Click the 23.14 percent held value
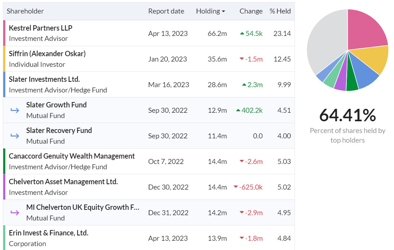The width and height of the screenshot is (394, 250). pyautogui.click(x=282, y=33)
